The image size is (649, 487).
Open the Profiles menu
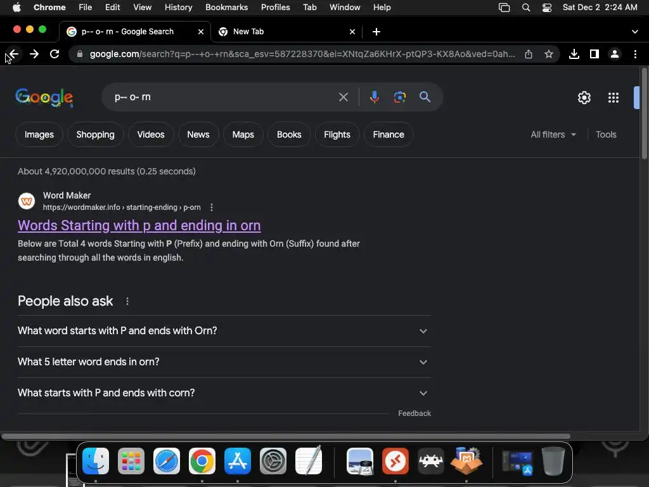pos(275,8)
